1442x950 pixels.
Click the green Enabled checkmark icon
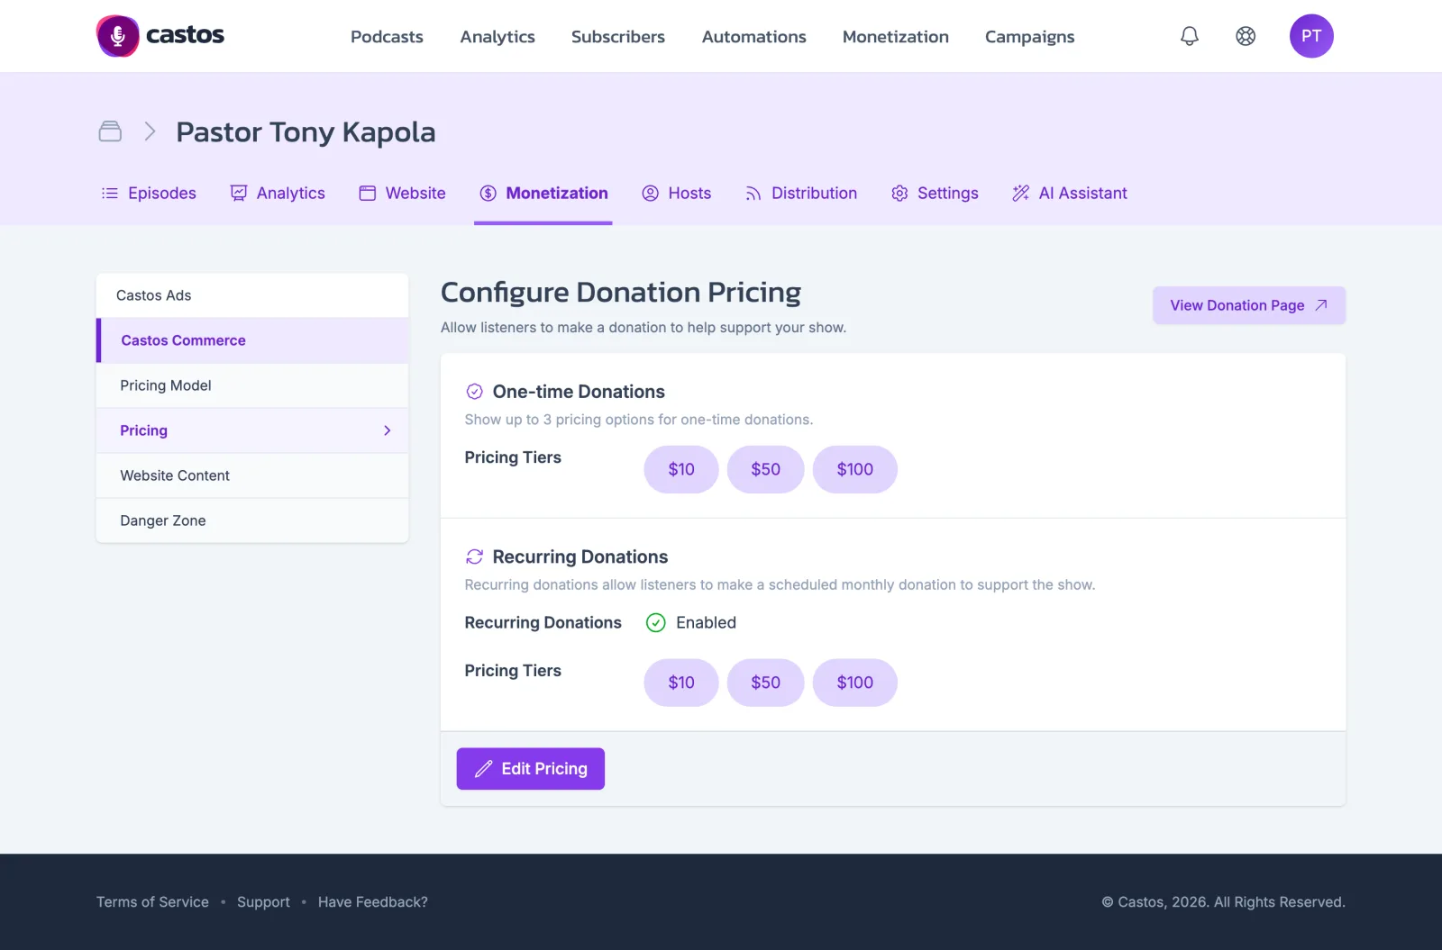tap(656, 623)
